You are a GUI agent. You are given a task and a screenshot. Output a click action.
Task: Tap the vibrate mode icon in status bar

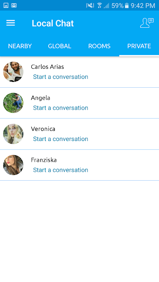pos(90,6)
